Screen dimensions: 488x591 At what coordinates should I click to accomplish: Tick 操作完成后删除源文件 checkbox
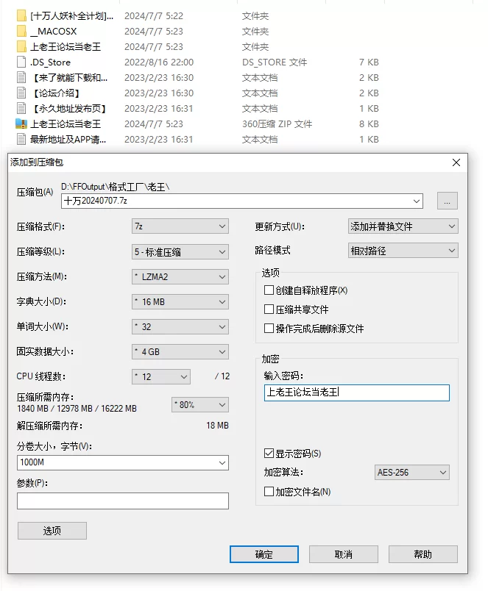point(269,329)
